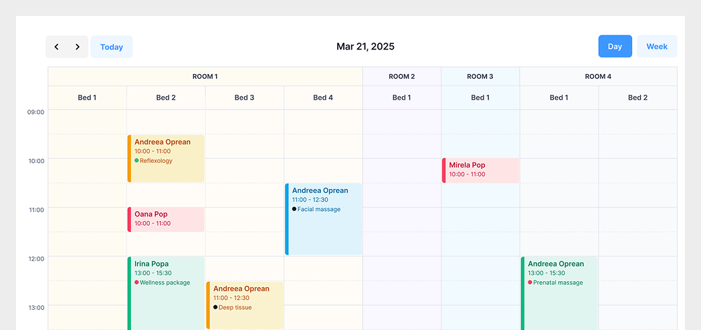Open Mirela Pop's appointment in Room 3
Image resolution: width=701 pixels, height=330 pixels.
(x=481, y=170)
